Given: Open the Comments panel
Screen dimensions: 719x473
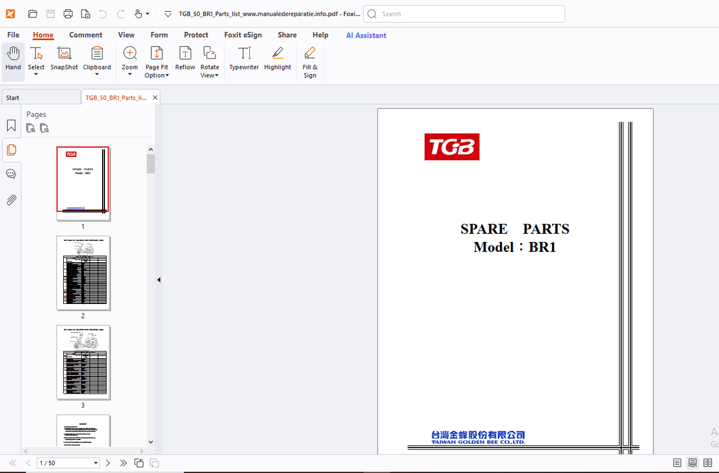Looking at the screenshot, I should [11, 174].
